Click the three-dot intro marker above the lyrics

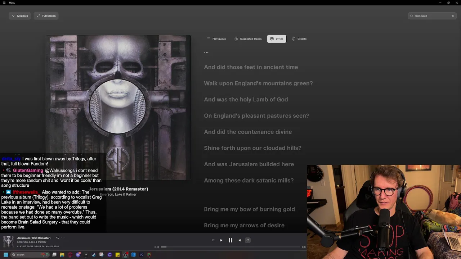pos(206,53)
